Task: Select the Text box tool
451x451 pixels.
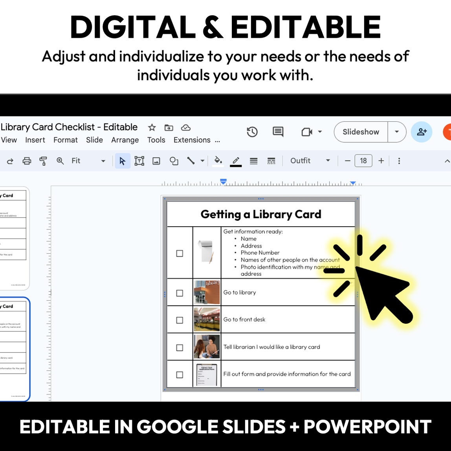Action: tap(139, 161)
